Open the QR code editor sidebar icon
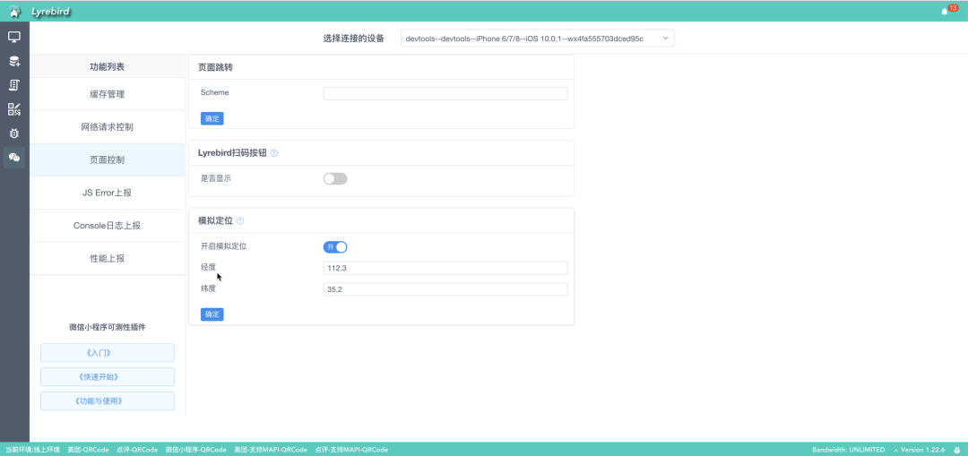This screenshot has width=968, height=456. [x=14, y=109]
